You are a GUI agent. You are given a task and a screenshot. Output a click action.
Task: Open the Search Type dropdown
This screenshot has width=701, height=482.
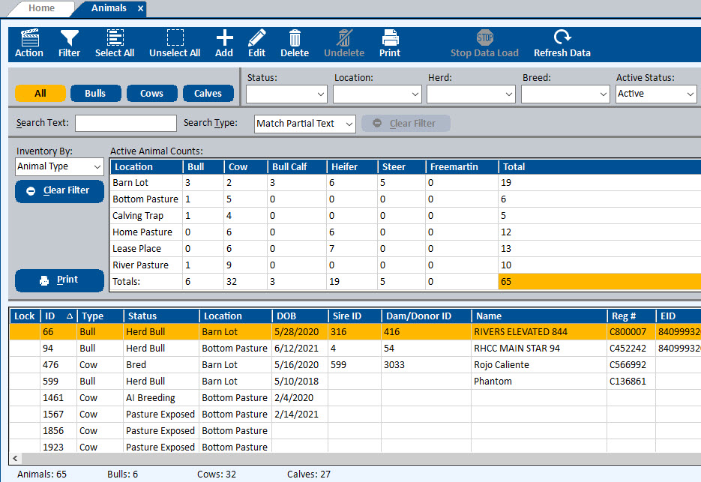click(305, 124)
